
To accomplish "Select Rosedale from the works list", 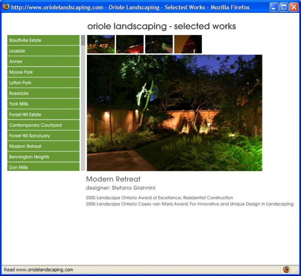I will tap(43, 93).
